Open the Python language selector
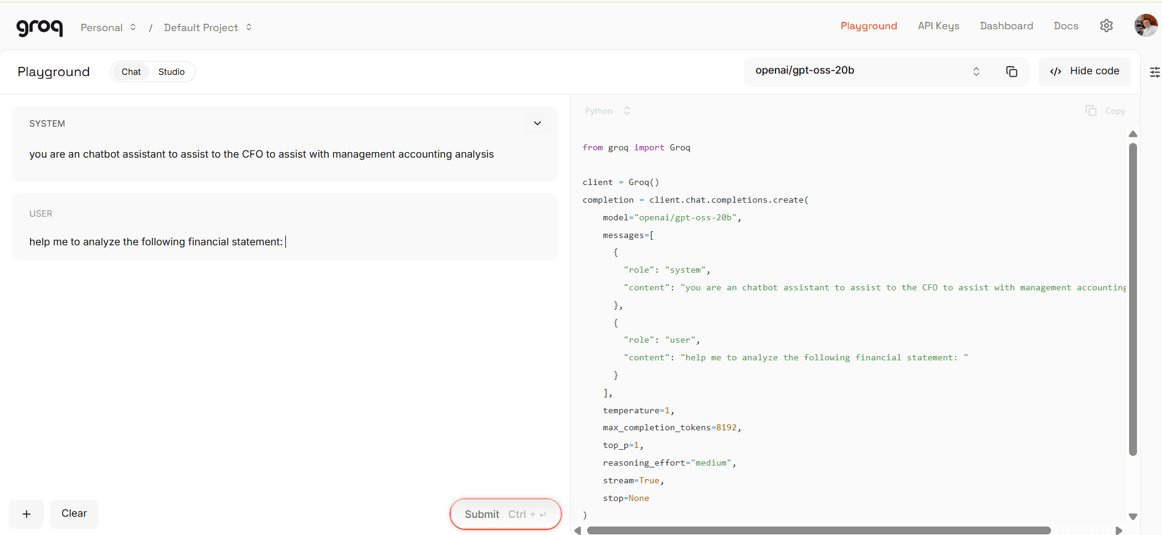The image size is (1162, 535). point(607,111)
